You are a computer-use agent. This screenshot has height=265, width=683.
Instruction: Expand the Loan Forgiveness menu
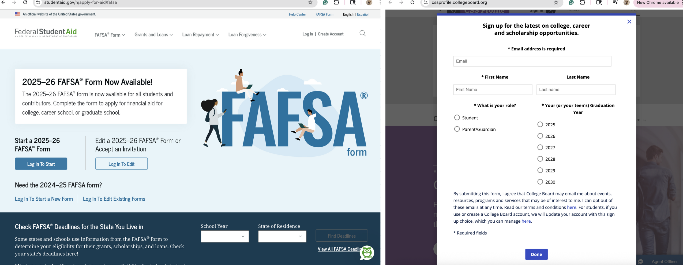click(247, 35)
